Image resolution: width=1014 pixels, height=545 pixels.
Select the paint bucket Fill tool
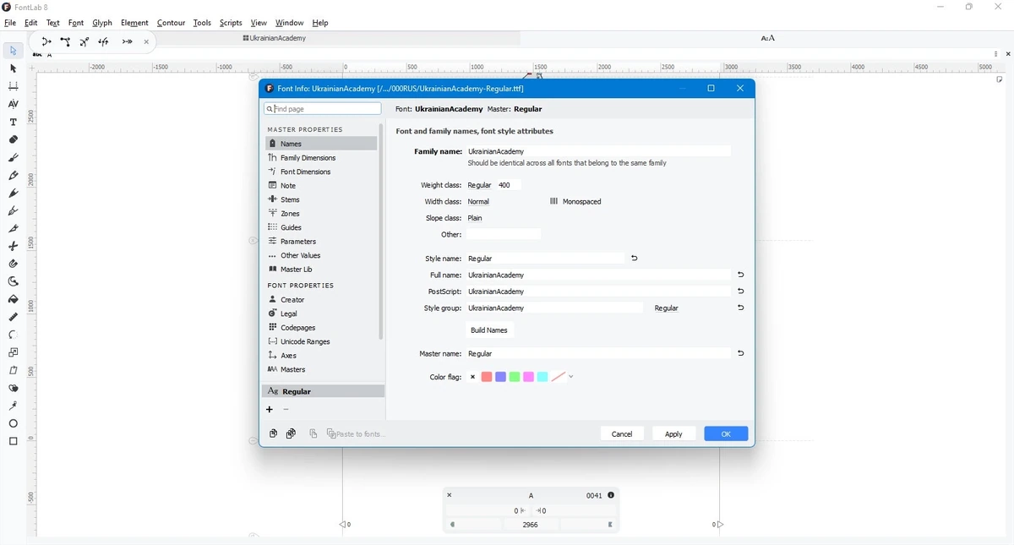point(13,299)
